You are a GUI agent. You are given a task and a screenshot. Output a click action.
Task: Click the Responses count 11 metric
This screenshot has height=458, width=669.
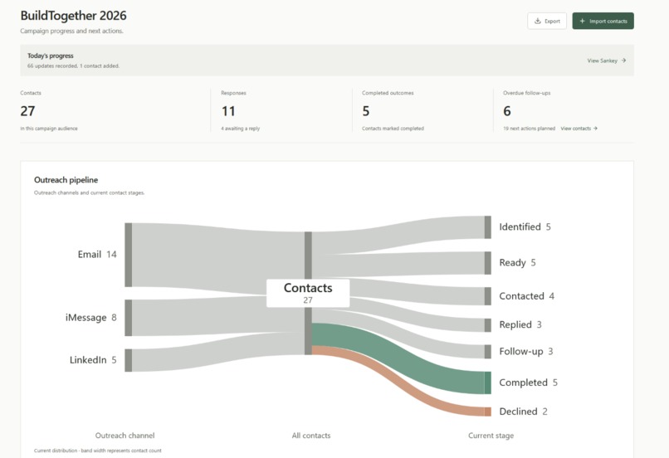pyautogui.click(x=228, y=111)
